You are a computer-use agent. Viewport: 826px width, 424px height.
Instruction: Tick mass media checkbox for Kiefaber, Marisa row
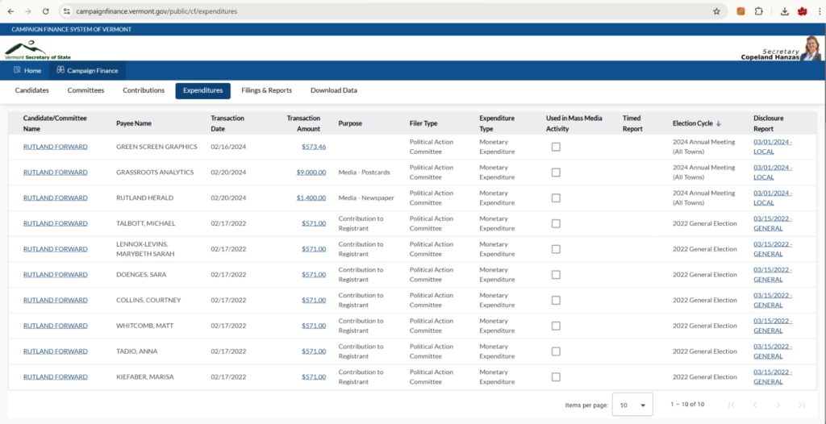tap(556, 377)
